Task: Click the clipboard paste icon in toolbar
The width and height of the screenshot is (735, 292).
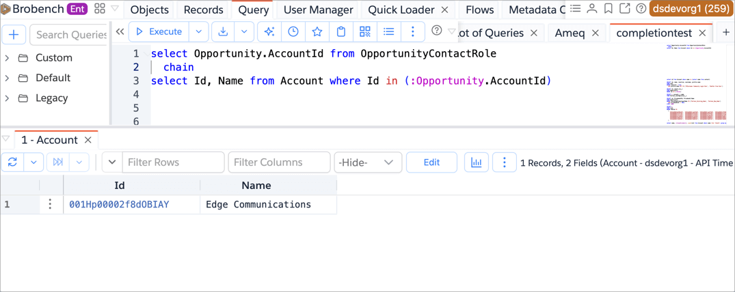Action: 341,32
